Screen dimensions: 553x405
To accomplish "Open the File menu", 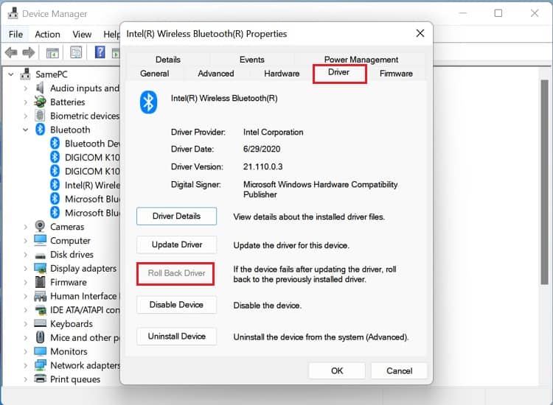I will (15, 34).
